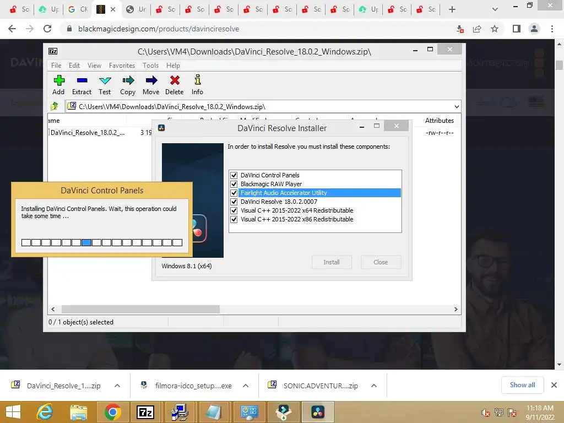Click the Close button in the installer
564x423 pixels.
[381, 262]
